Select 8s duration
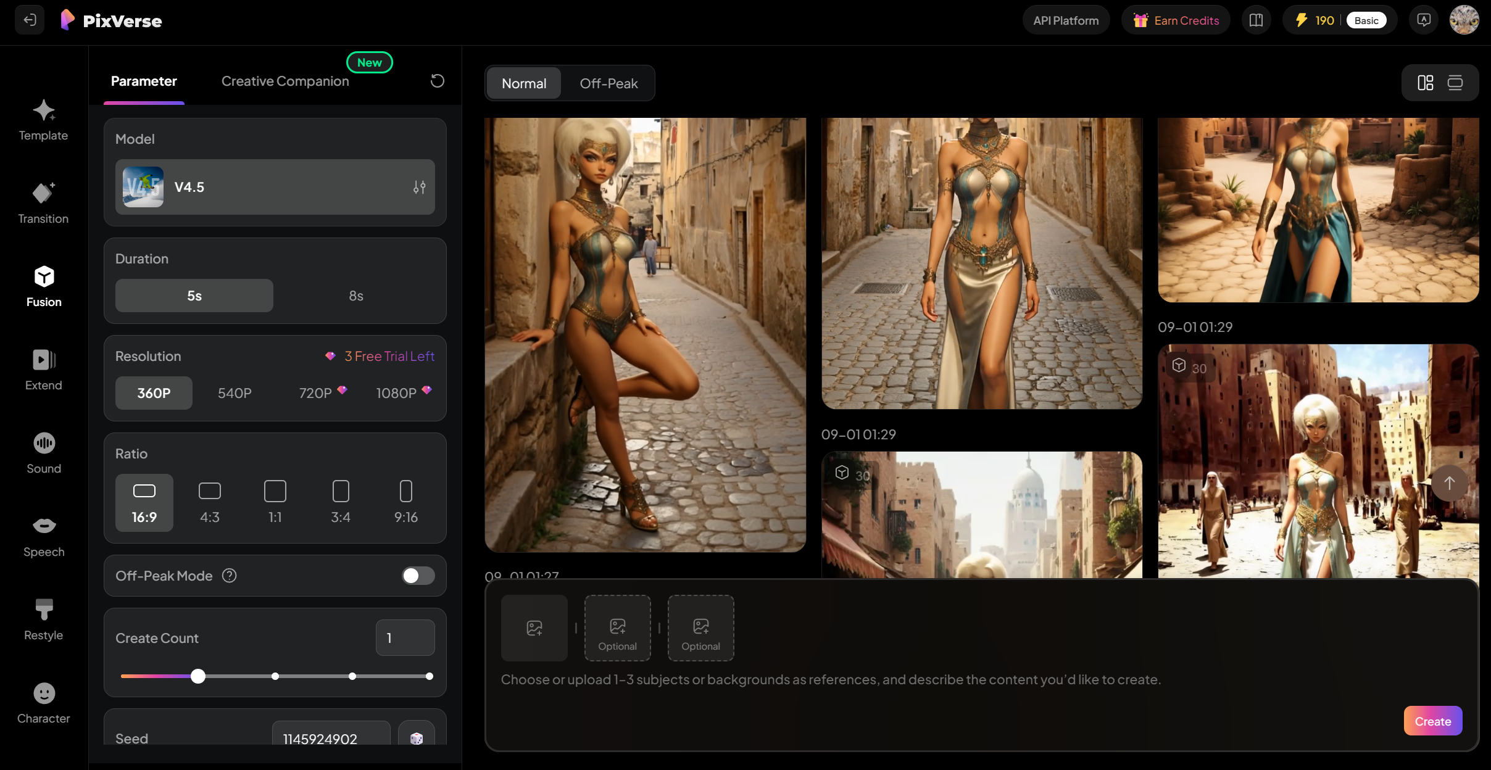Image resolution: width=1491 pixels, height=770 pixels. [356, 296]
